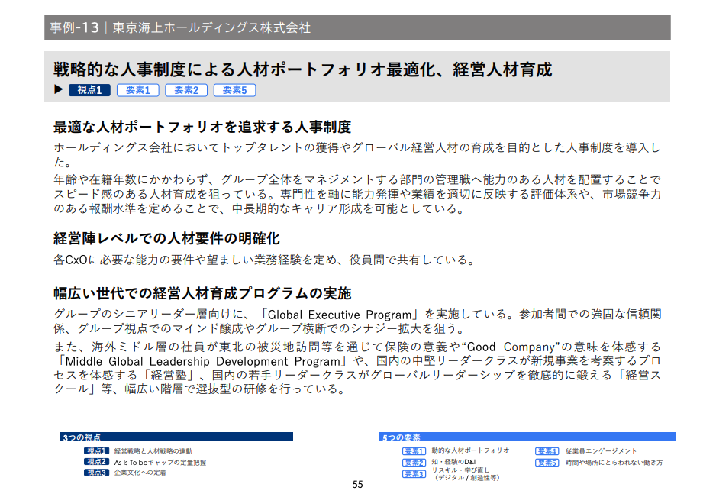
Task: Click the black triangle arrow before 視点1
Action: point(58,90)
